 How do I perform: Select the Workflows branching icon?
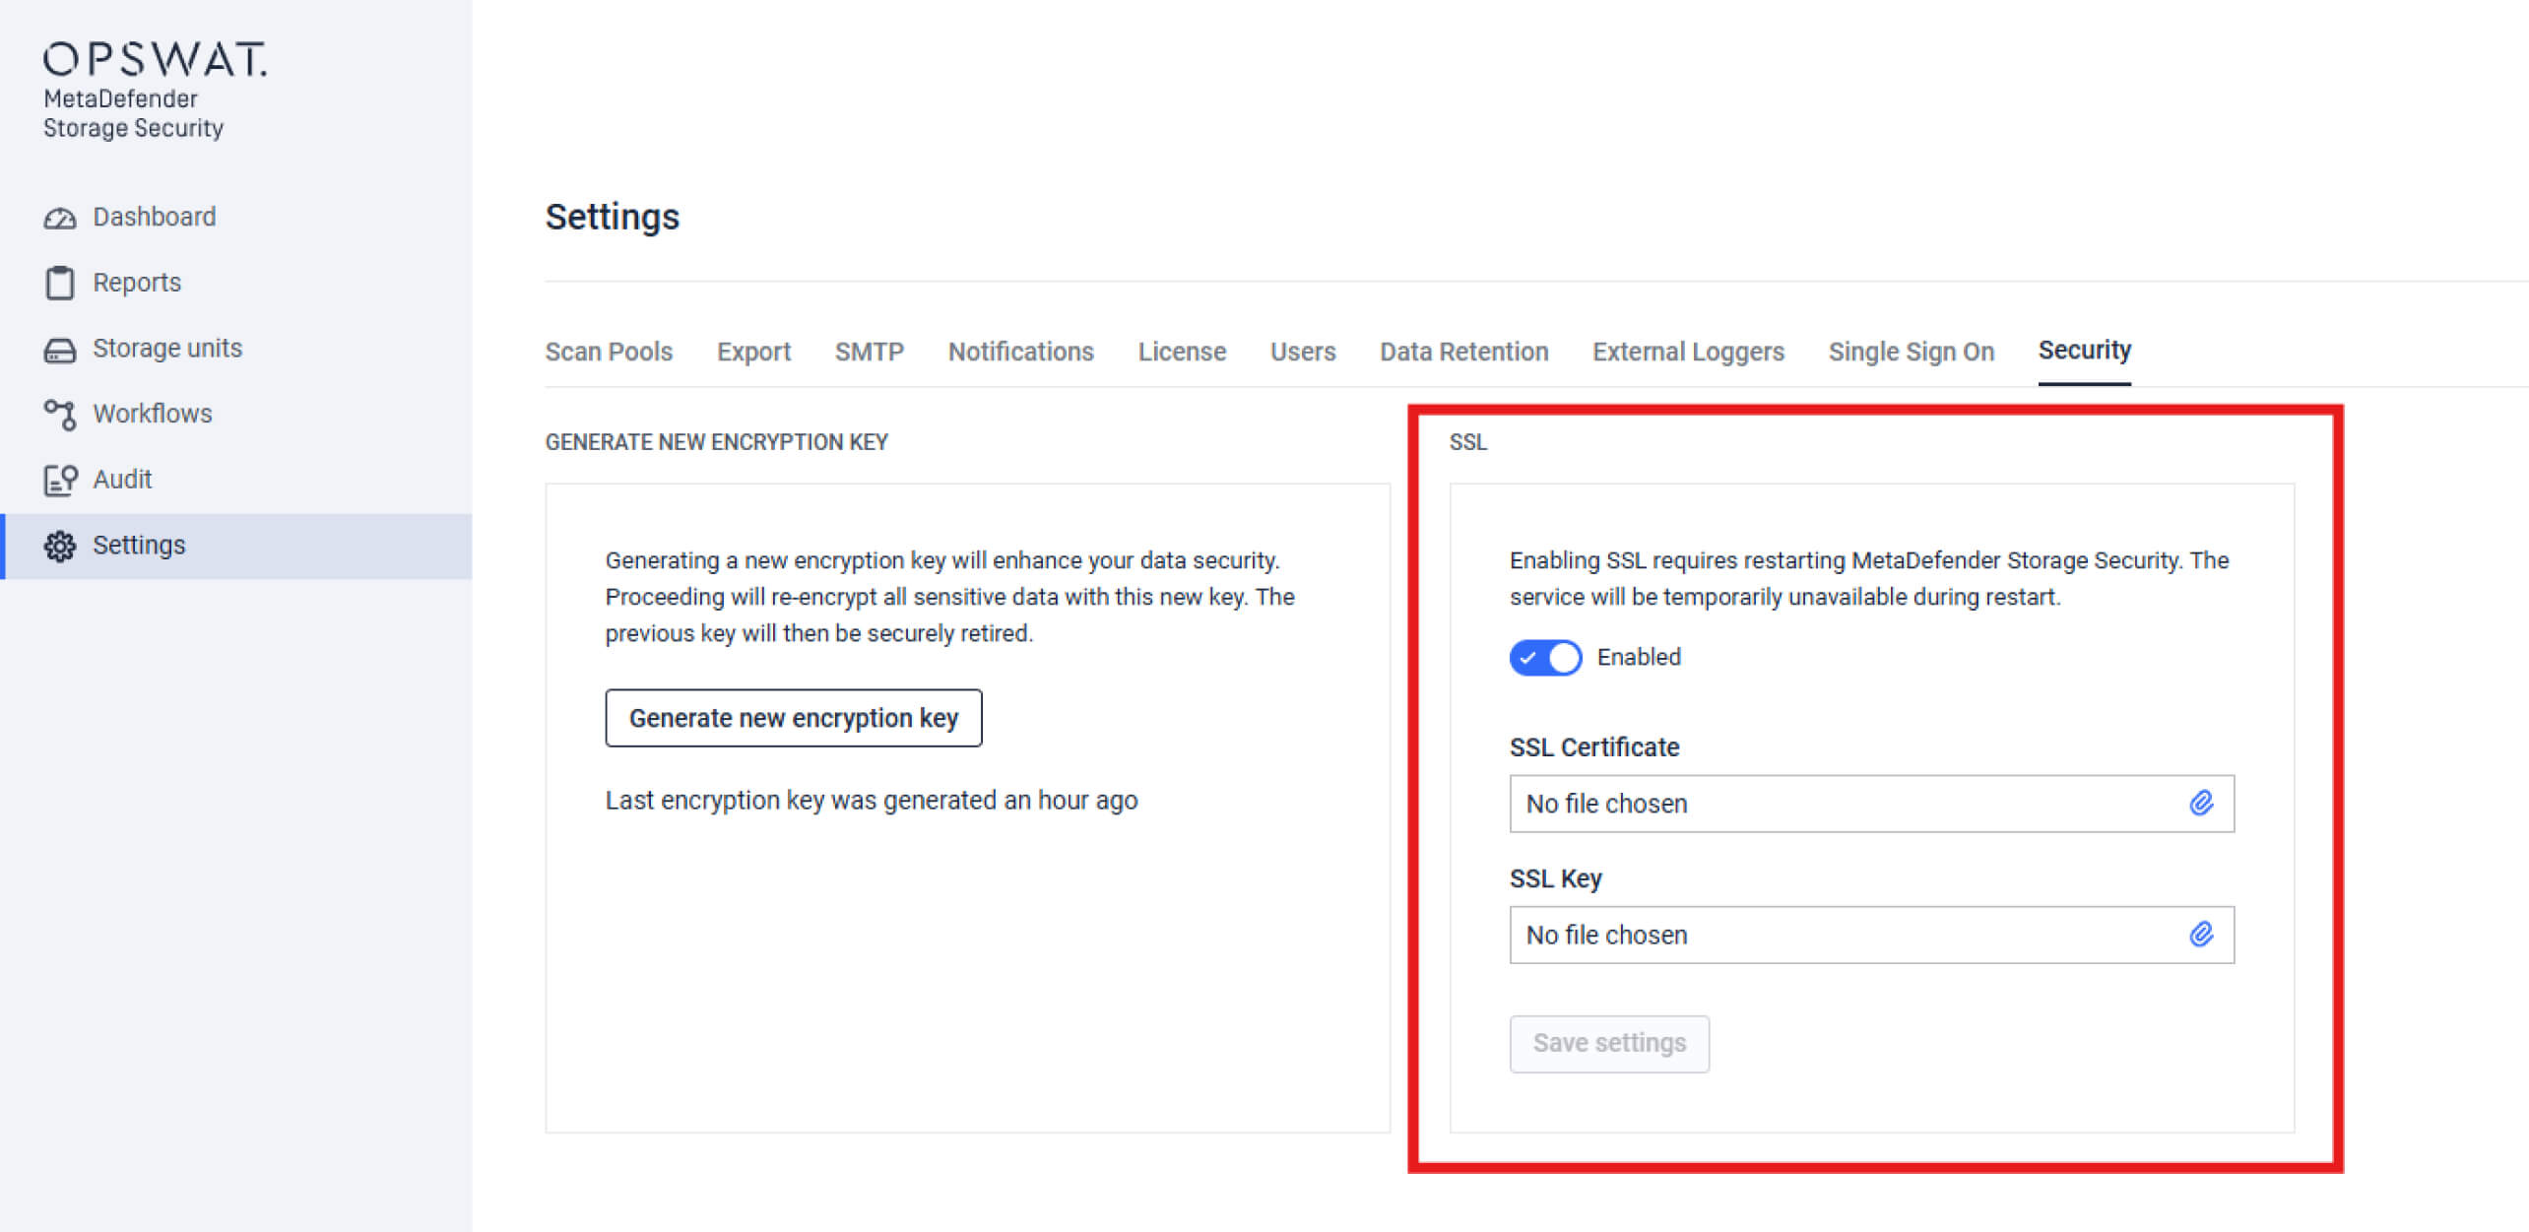coord(60,414)
